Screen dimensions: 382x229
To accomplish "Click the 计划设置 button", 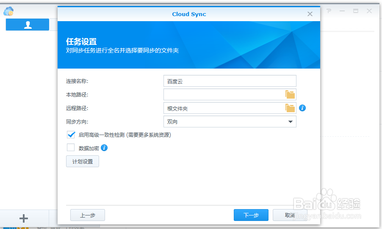I will (x=83, y=161).
